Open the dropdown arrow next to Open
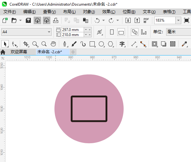Image resolution: width=191 pixels, height=162 pixels. pyautogui.click(x=20, y=20)
